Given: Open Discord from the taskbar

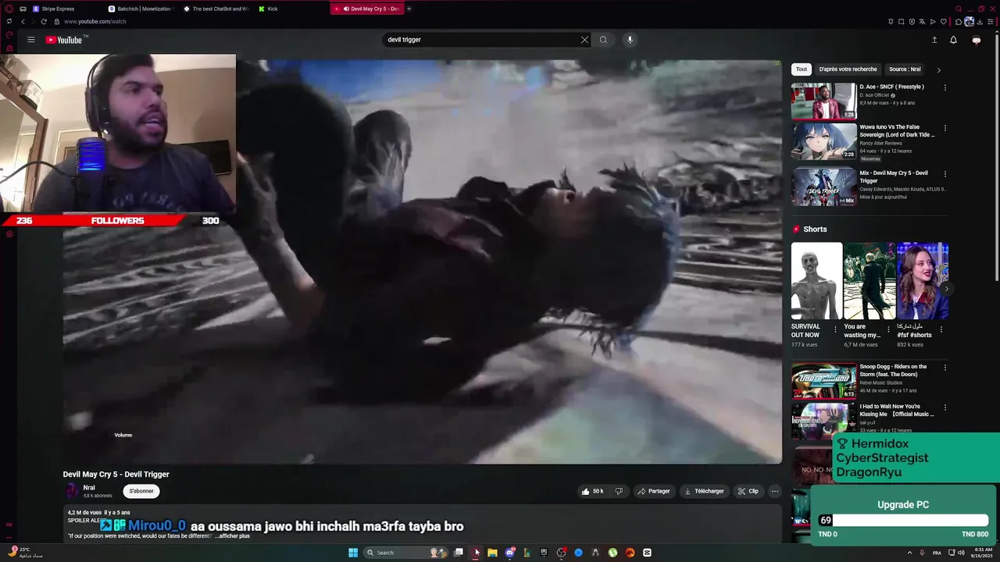Looking at the screenshot, I should [509, 553].
